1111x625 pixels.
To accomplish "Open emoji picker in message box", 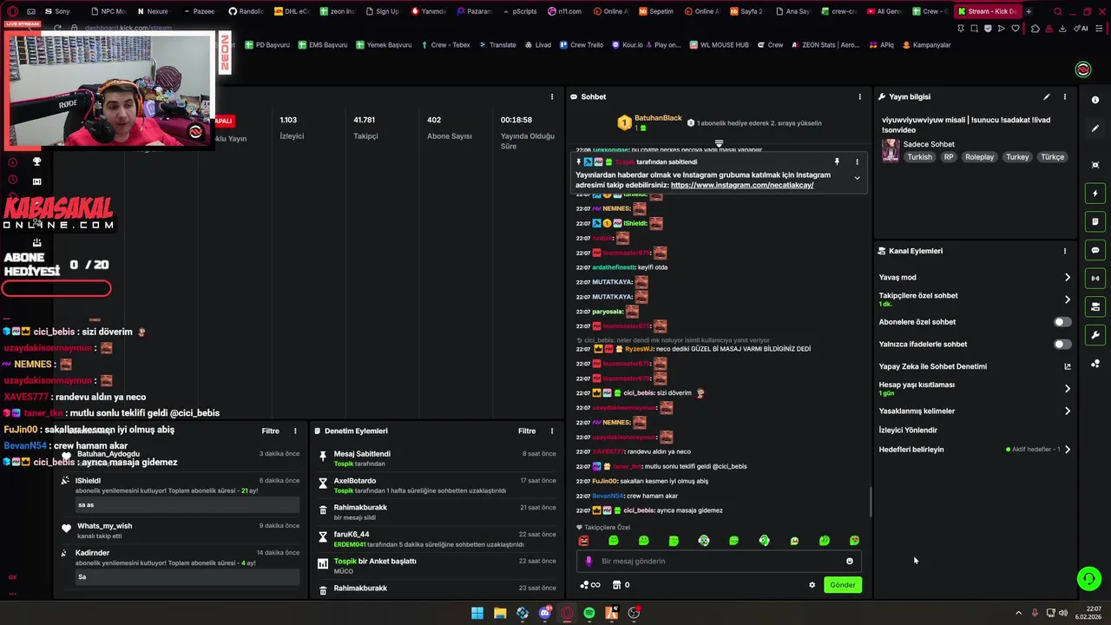I will [850, 561].
